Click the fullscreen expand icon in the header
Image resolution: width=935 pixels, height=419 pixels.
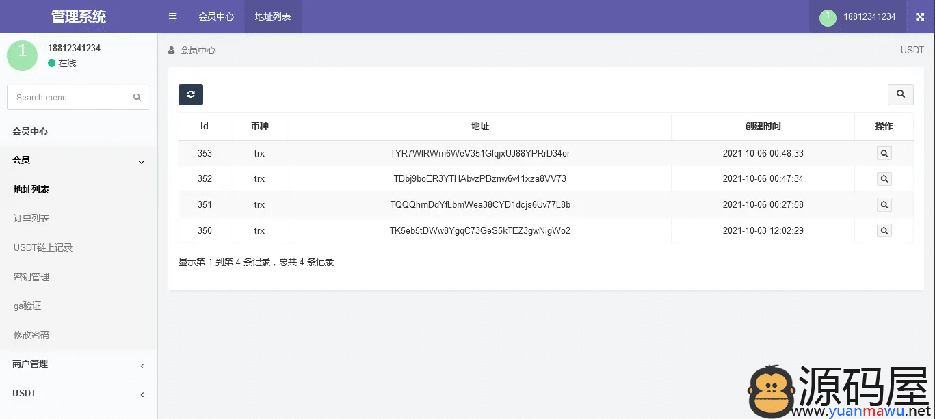click(x=920, y=16)
